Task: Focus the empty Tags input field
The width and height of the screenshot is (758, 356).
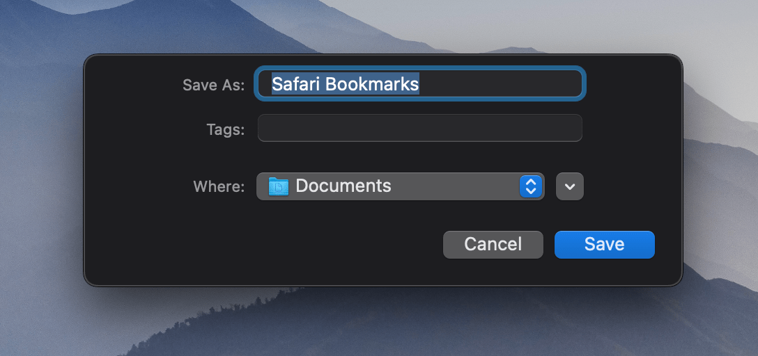Action: (x=419, y=129)
